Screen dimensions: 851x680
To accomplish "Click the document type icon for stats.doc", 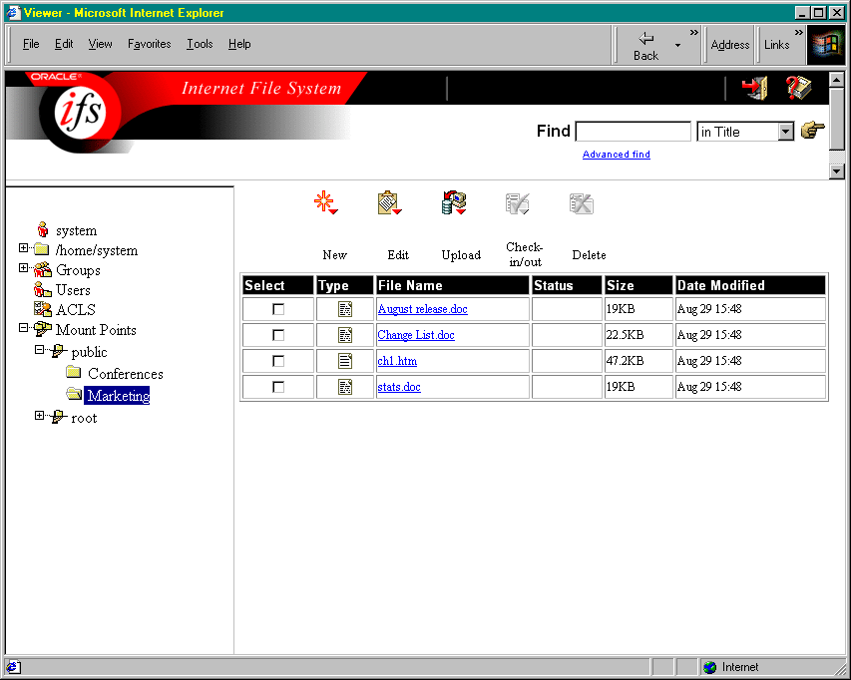I will click(x=345, y=387).
